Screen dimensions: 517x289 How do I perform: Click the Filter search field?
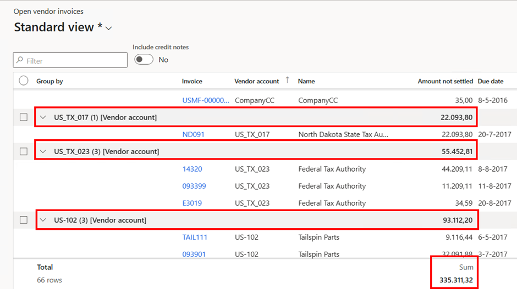click(x=70, y=60)
